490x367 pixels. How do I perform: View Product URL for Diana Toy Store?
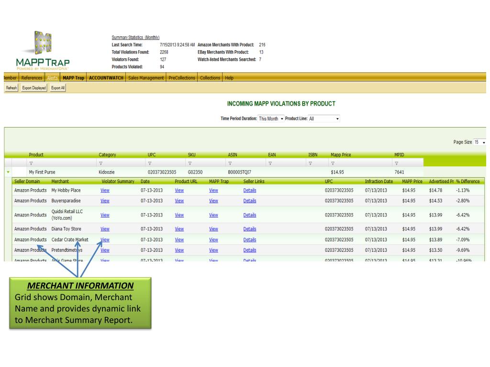(x=179, y=229)
